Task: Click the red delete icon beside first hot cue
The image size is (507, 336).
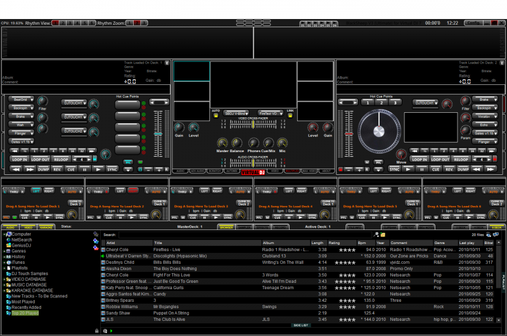Action: 144,107
